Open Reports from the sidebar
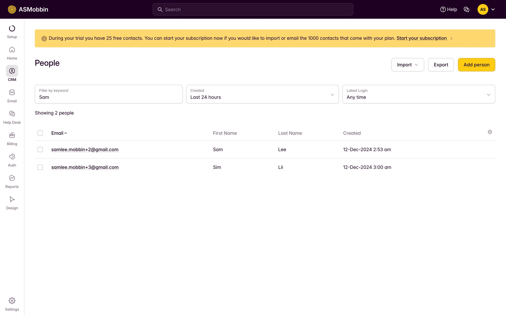506x316 pixels. point(12,178)
